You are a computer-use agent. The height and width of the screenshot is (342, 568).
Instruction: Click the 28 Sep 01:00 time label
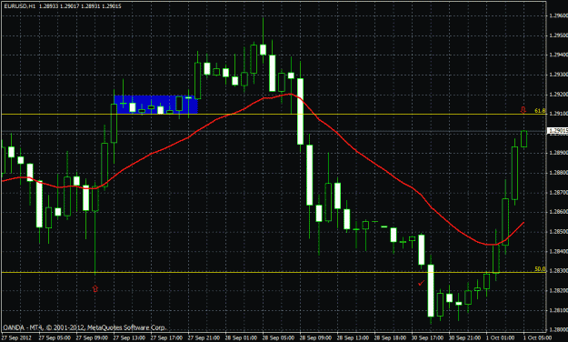click(x=240, y=337)
